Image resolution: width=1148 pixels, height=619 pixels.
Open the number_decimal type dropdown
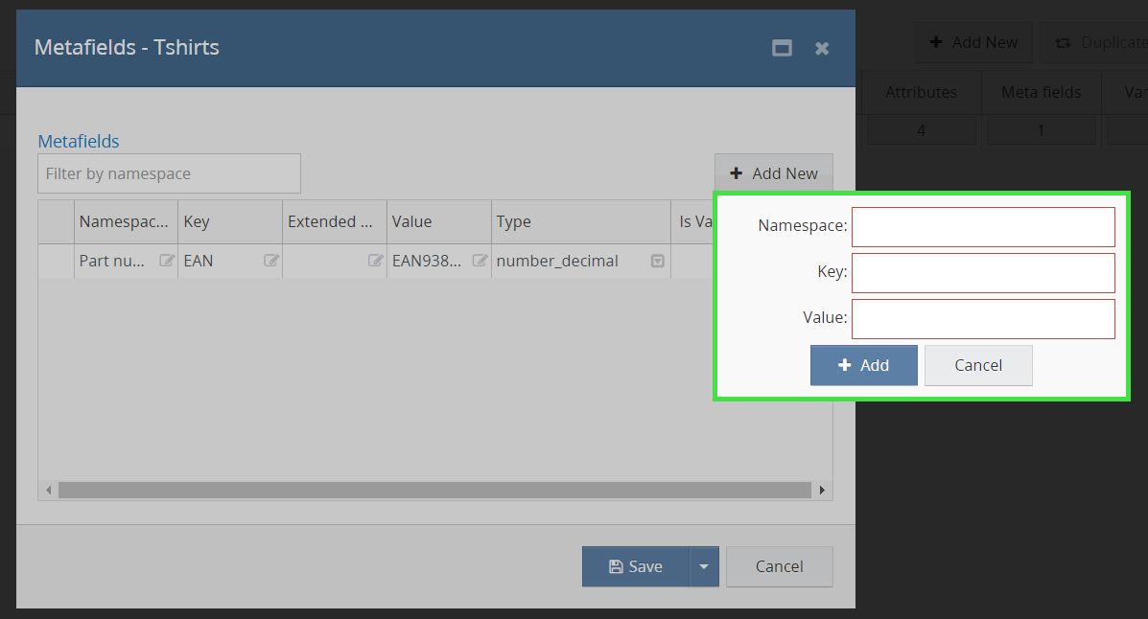(x=658, y=261)
